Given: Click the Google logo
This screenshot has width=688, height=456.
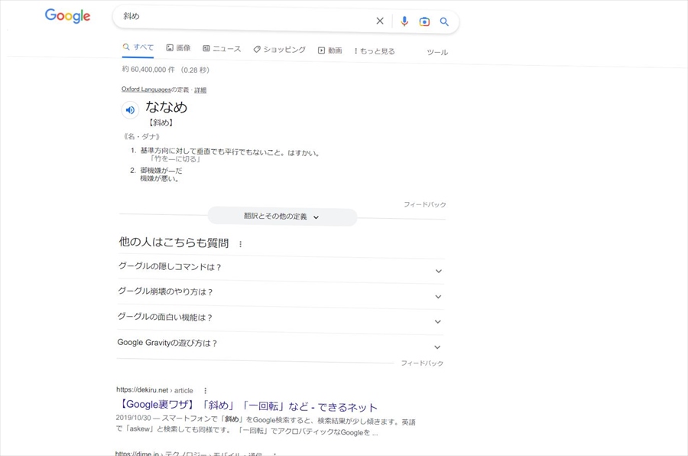Looking at the screenshot, I should pyautogui.click(x=67, y=16).
